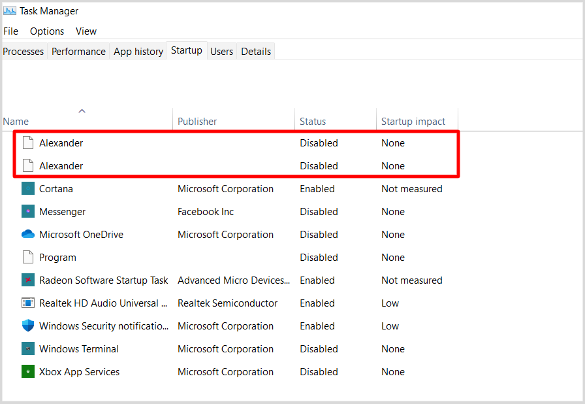Select the Radeon Software Startup Task name
This screenshot has width=585, height=404.
pyautogui.click(x=104, y=280)
